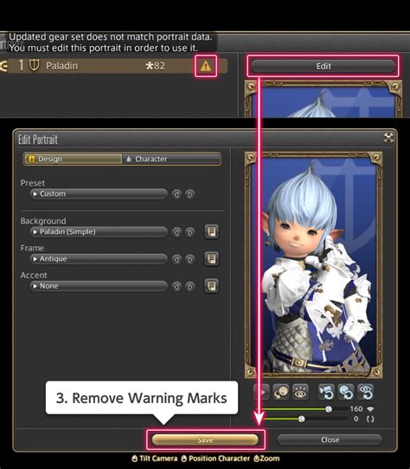Toggle the face camera tracking icon
410x469 pixels.
pyautogui.click(x=281, y=392)
